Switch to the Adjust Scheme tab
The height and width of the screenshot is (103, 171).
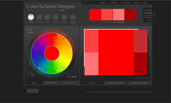pos(52,83)
